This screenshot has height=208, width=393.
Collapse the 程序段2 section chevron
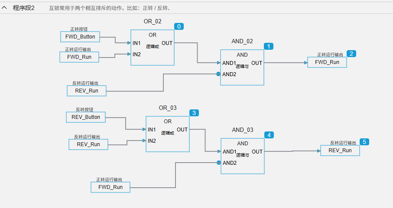pos(5,8)
